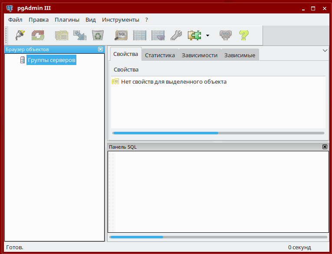Click the pgAdmin elephant title bar icon
Image resolution: width=332 pixels, height=254 pixels.
pos(10,9)
